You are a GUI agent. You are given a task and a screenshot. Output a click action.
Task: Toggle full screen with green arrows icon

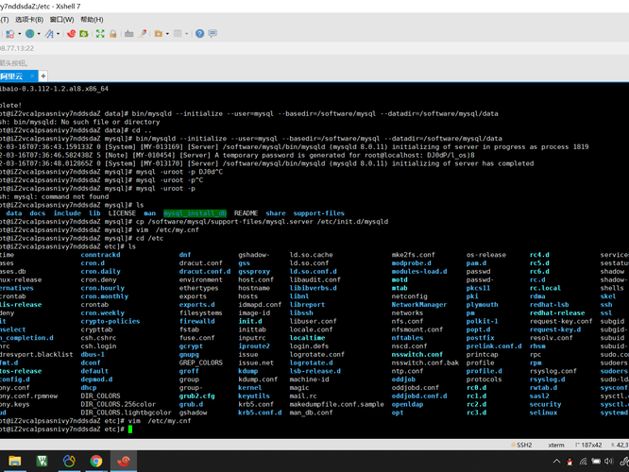coord(100,34)
